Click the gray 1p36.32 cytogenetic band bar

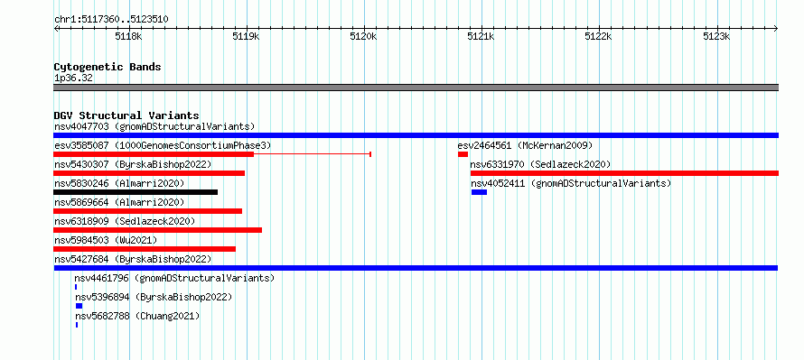(x=416, y=88)
